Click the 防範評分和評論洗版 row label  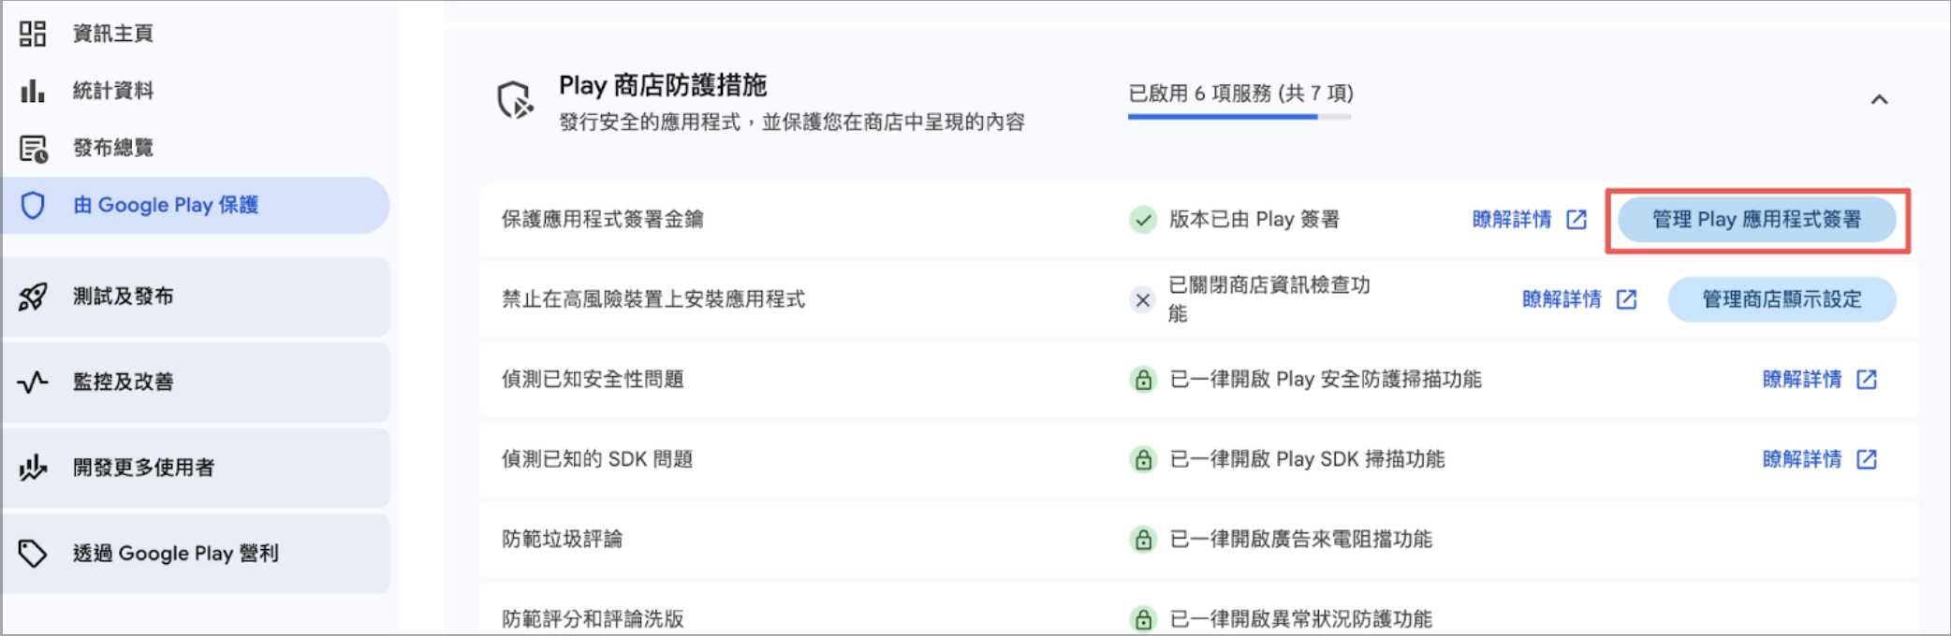pyautogui.click(x=593, y=619)
